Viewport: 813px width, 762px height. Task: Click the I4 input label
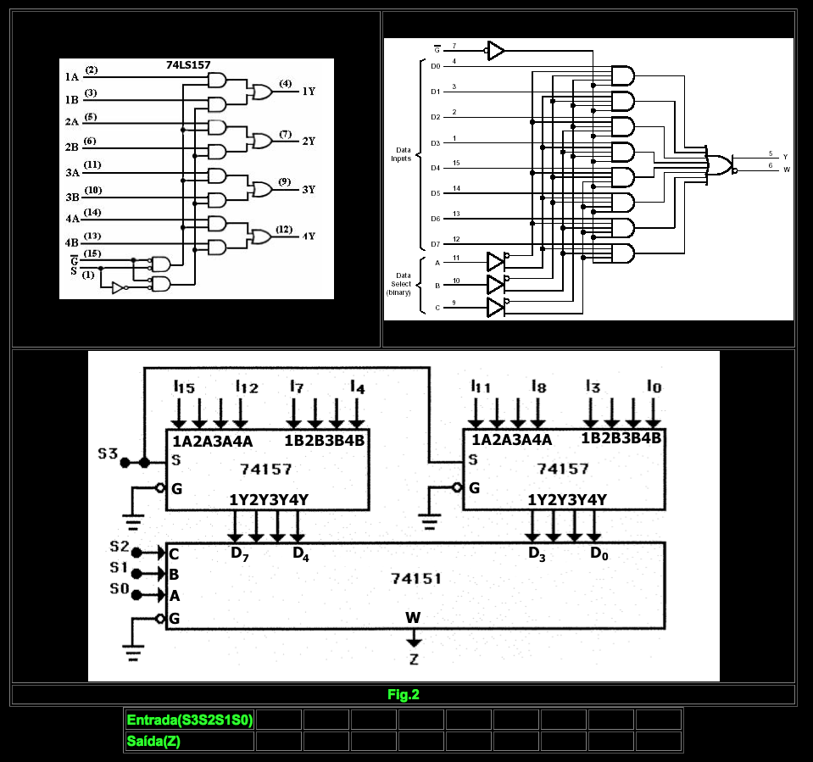(x=358, y=387)
